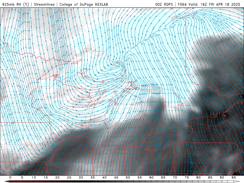
Task: Click the "10" color scale label
Action: 34,178
